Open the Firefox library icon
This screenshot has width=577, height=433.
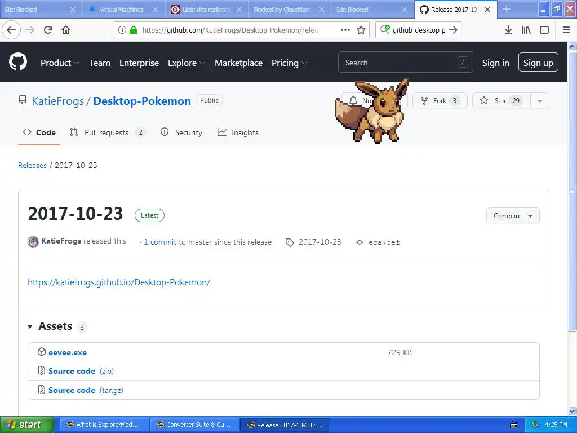point(526,30)
